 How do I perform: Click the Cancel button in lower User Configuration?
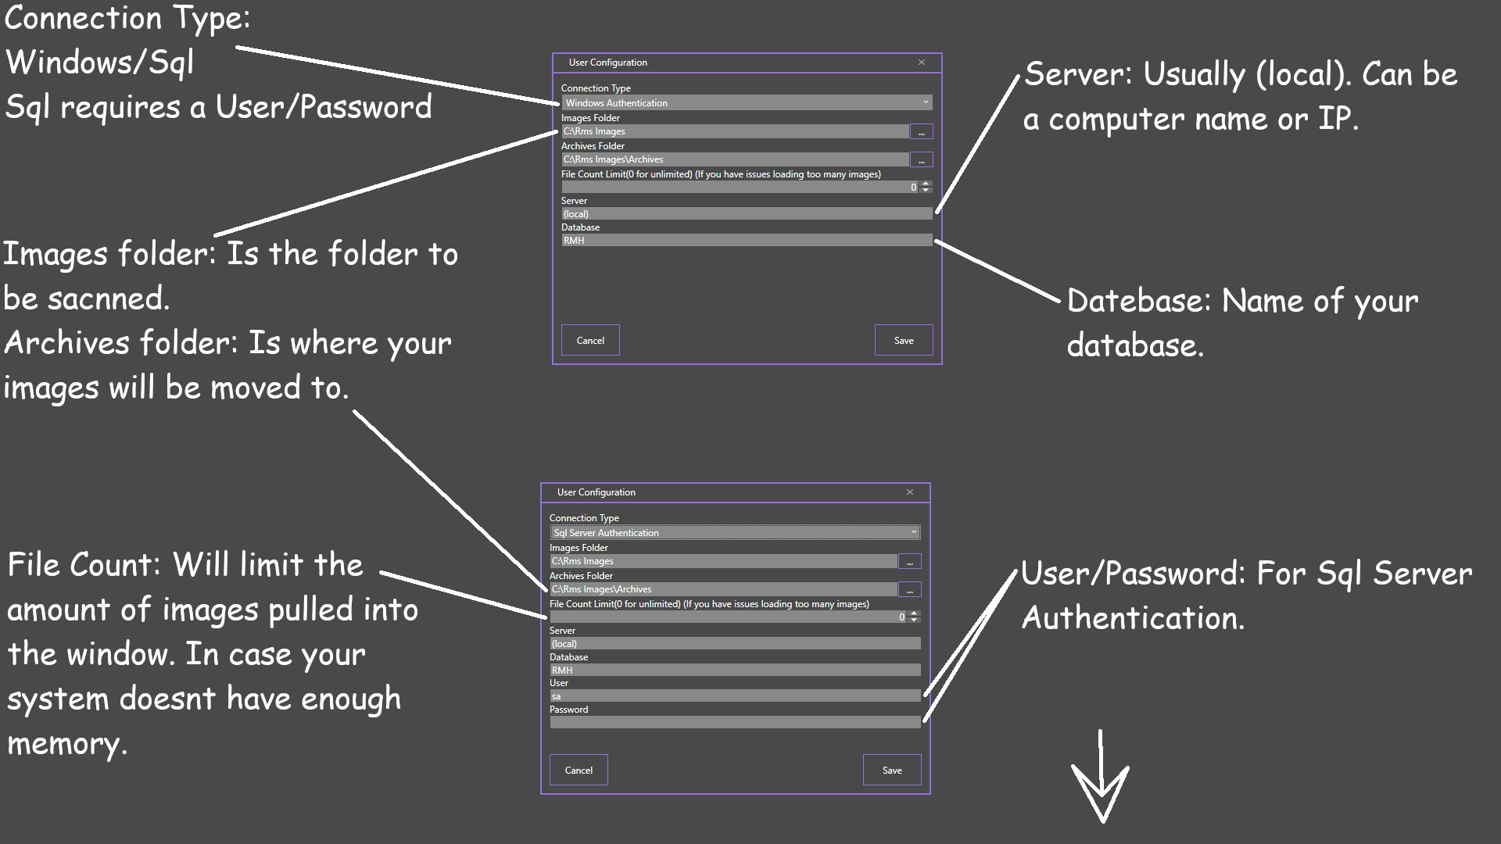pos(579,770)
